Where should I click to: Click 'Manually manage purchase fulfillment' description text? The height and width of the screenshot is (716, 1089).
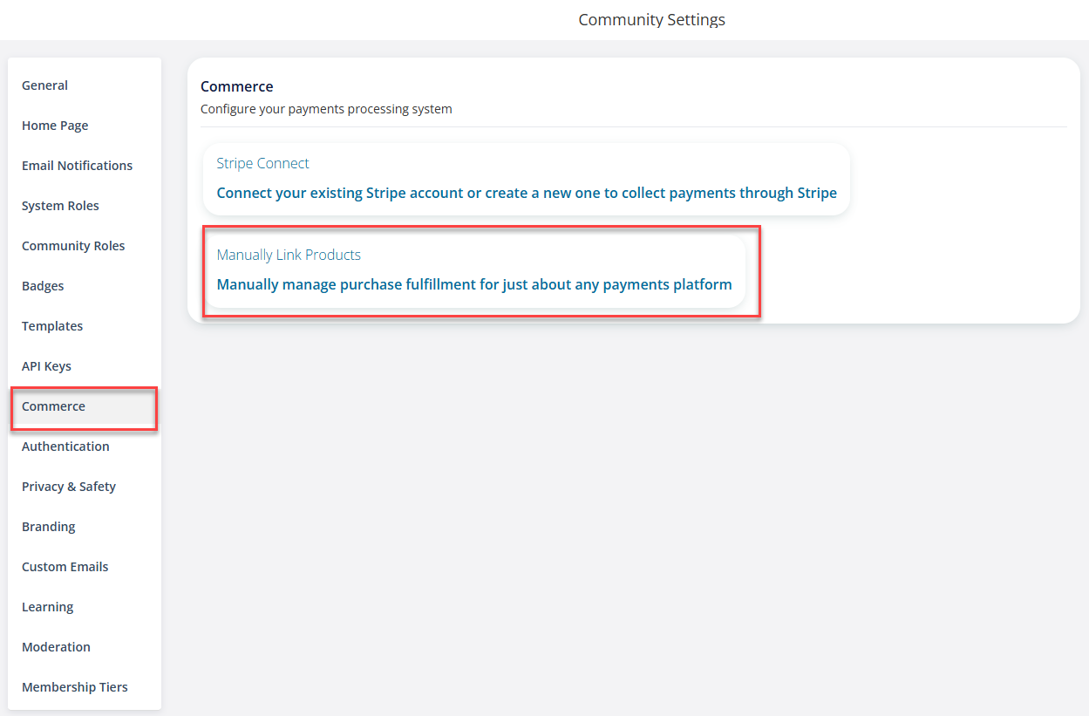(x=474, y=284)
